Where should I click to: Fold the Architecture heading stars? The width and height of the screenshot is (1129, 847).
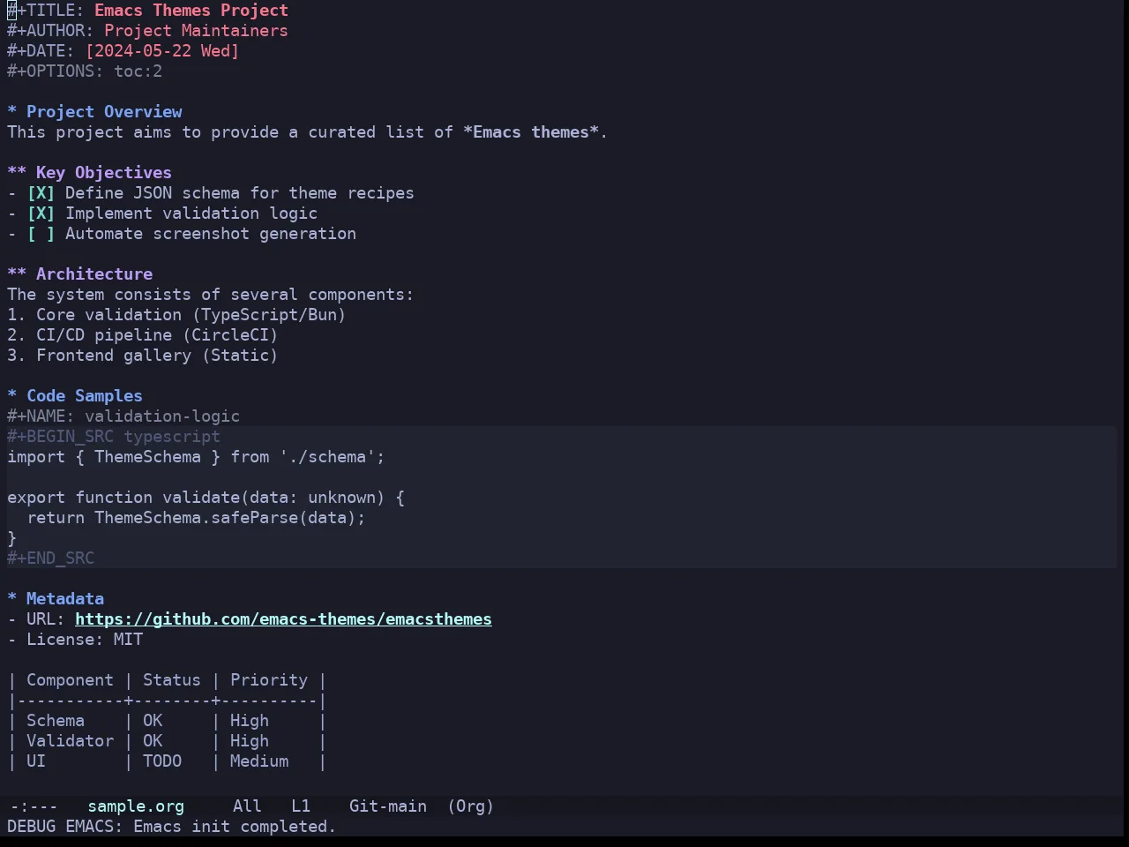[x=17, y=274]
